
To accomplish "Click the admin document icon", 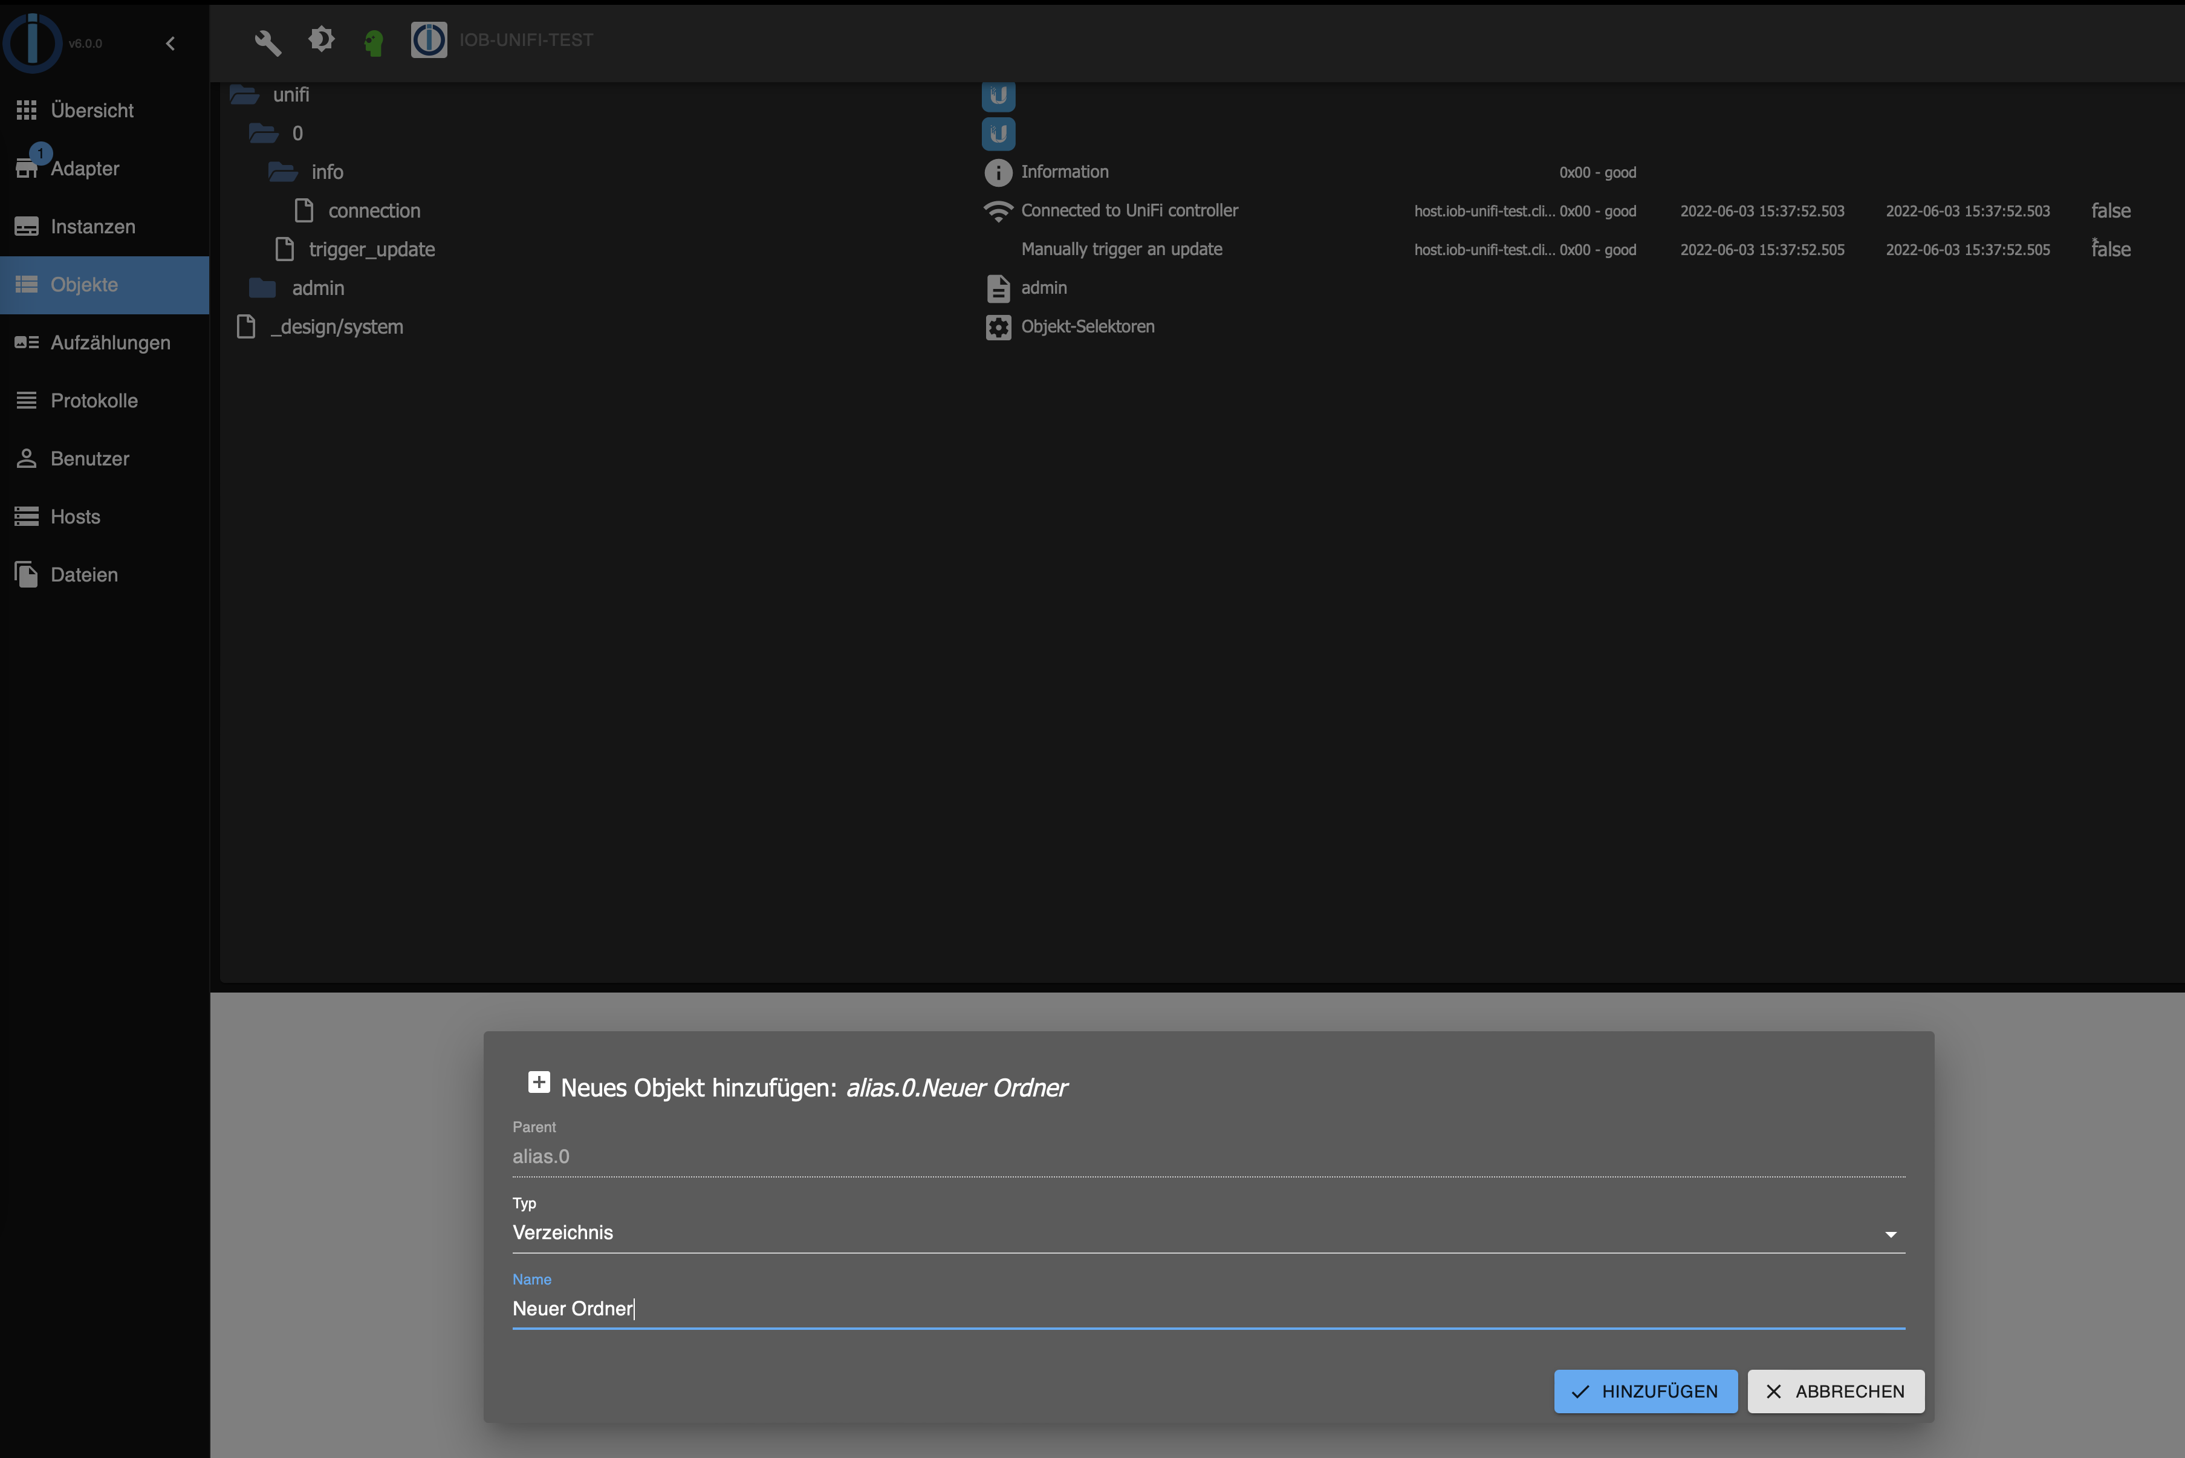I will click(998, 287).
